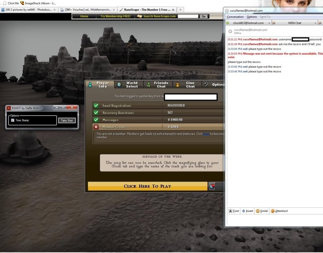Click red X beside Member Credit

coord(96,127)
